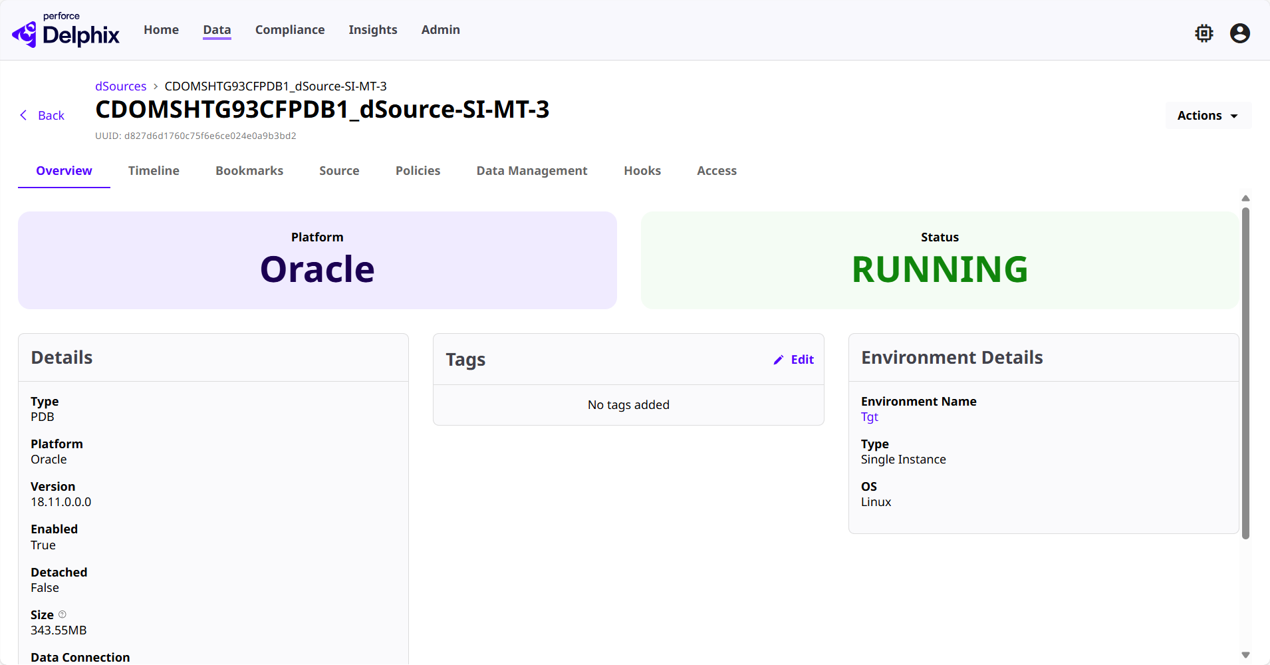The image size is (1270, 665).
Task: Click the version value 18.11.0.0.0
Action: [61, 502]
